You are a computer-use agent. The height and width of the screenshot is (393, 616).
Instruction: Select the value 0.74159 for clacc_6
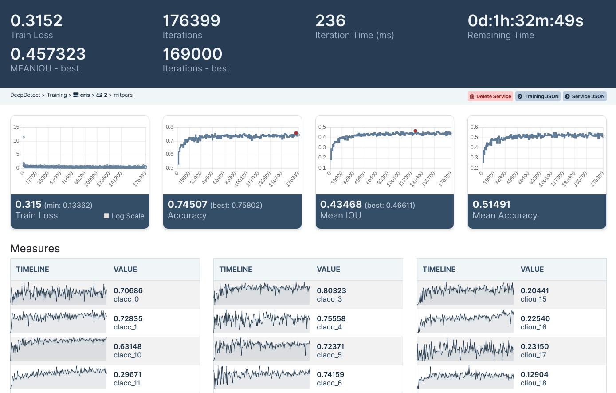click(330, 374)
